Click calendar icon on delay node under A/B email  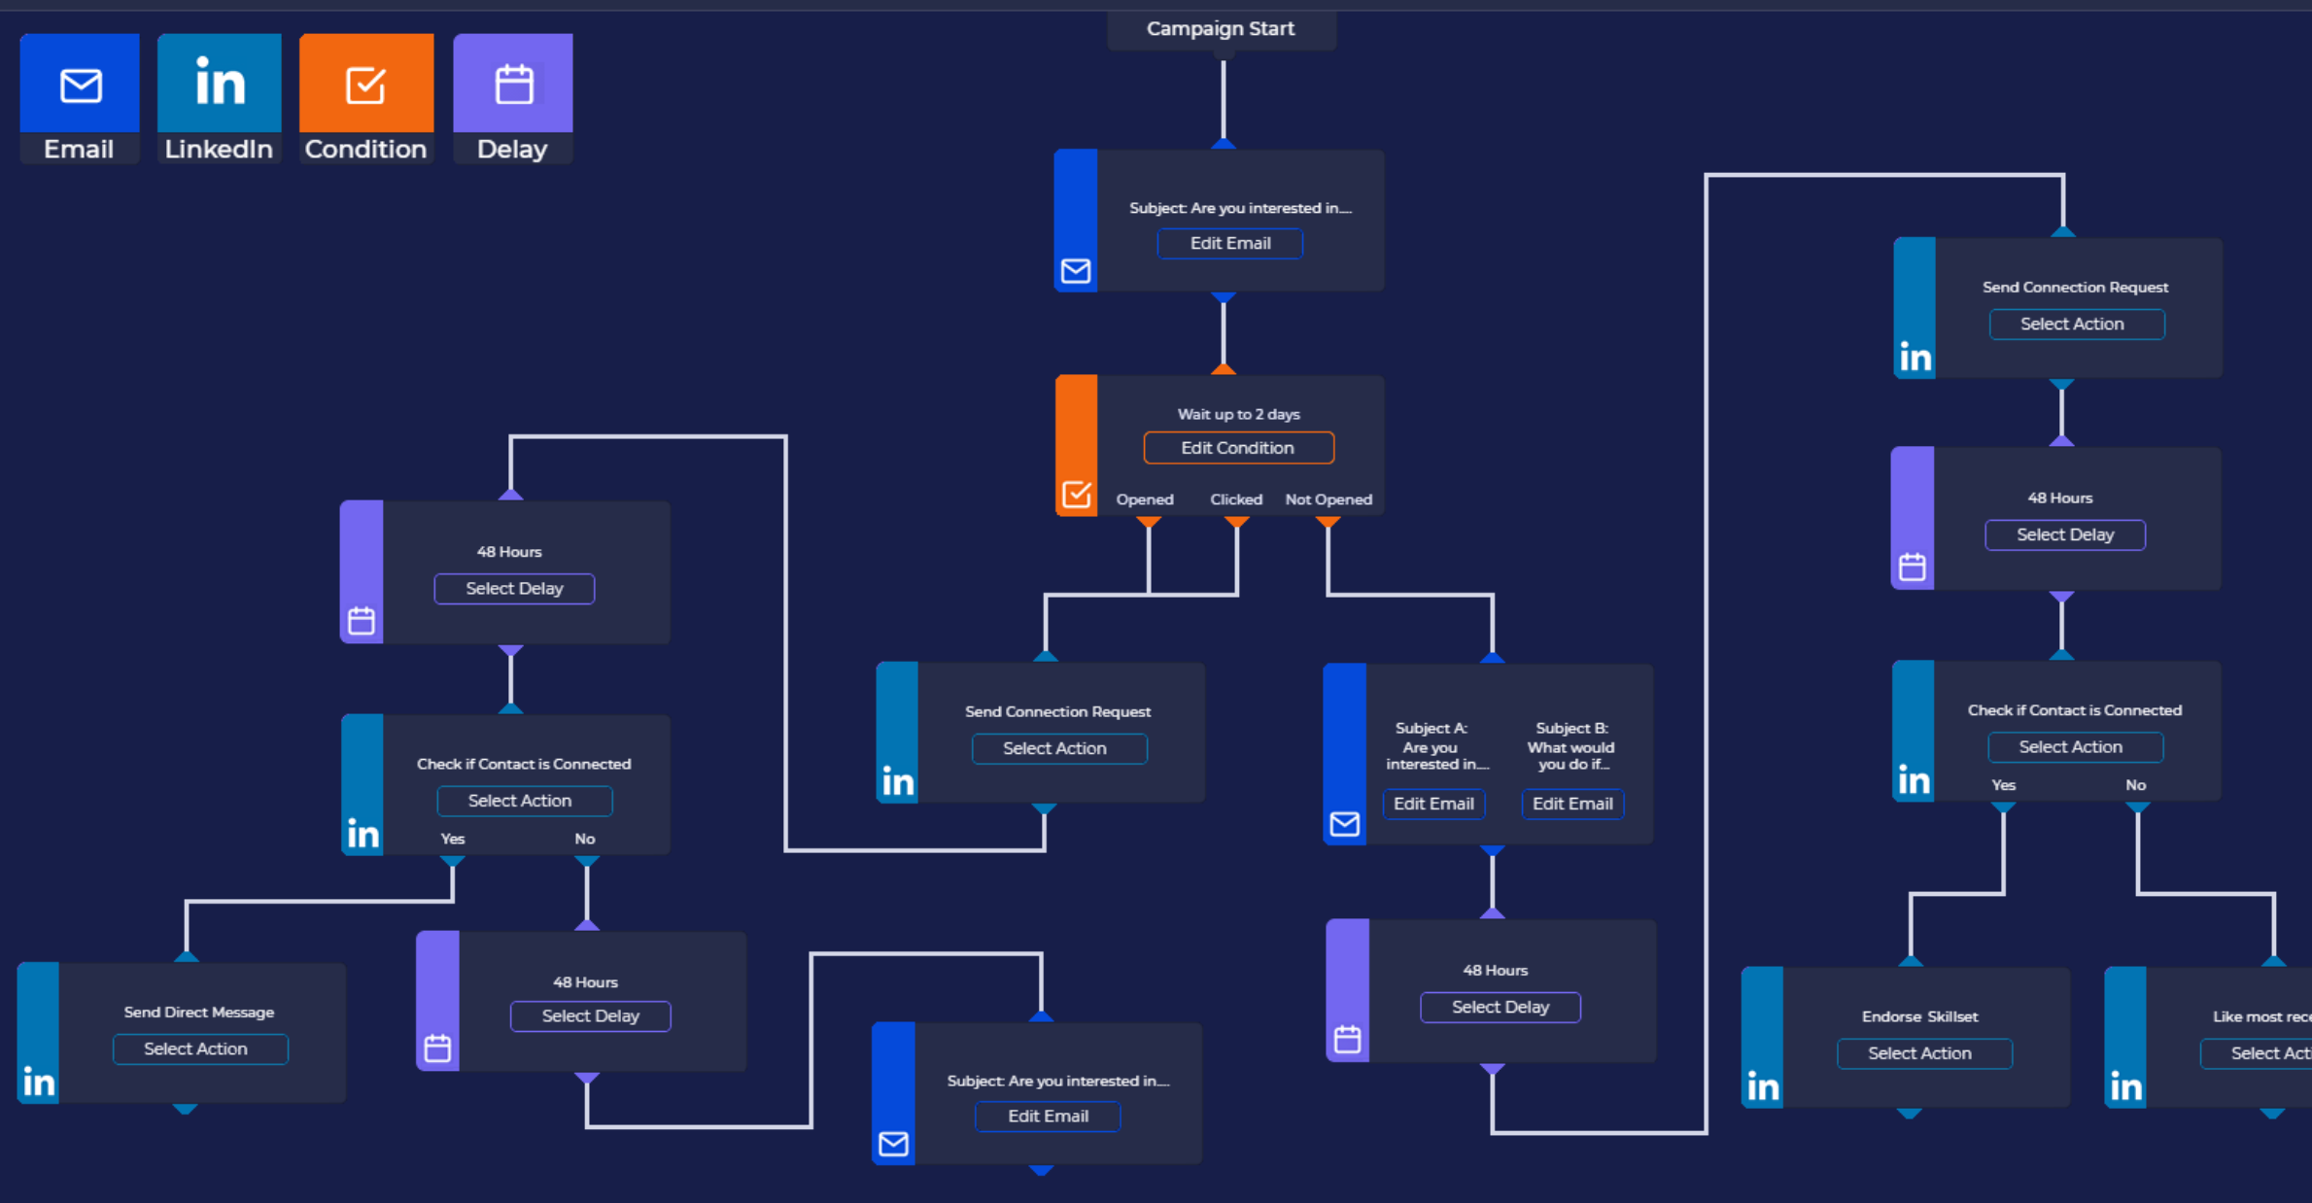[x=1348, y=1039]
